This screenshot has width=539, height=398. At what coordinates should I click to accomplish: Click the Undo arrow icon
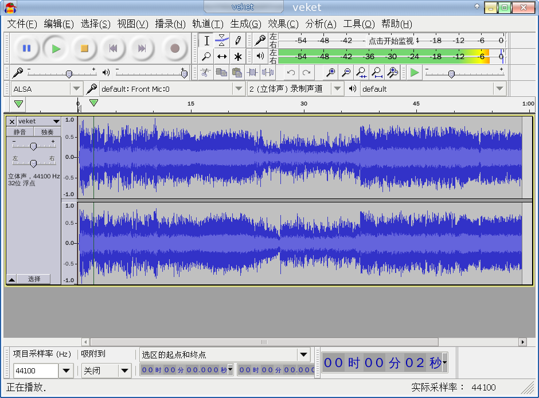tap(291, 72)
